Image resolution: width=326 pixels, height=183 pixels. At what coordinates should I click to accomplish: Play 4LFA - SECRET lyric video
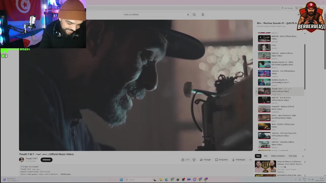coord(281,127)
